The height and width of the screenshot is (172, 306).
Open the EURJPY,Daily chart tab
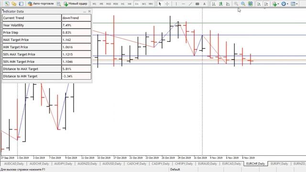(279, 163)
